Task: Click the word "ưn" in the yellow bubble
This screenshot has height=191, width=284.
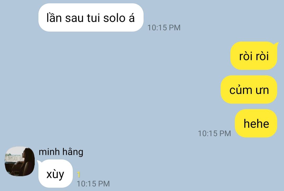Action: click(262, 90)
